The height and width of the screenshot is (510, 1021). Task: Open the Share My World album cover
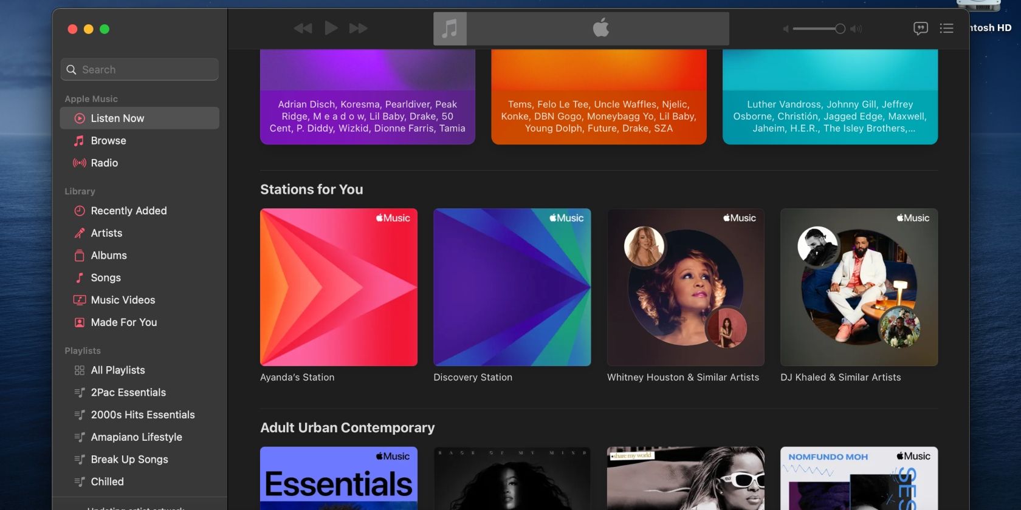click(686, 478)
